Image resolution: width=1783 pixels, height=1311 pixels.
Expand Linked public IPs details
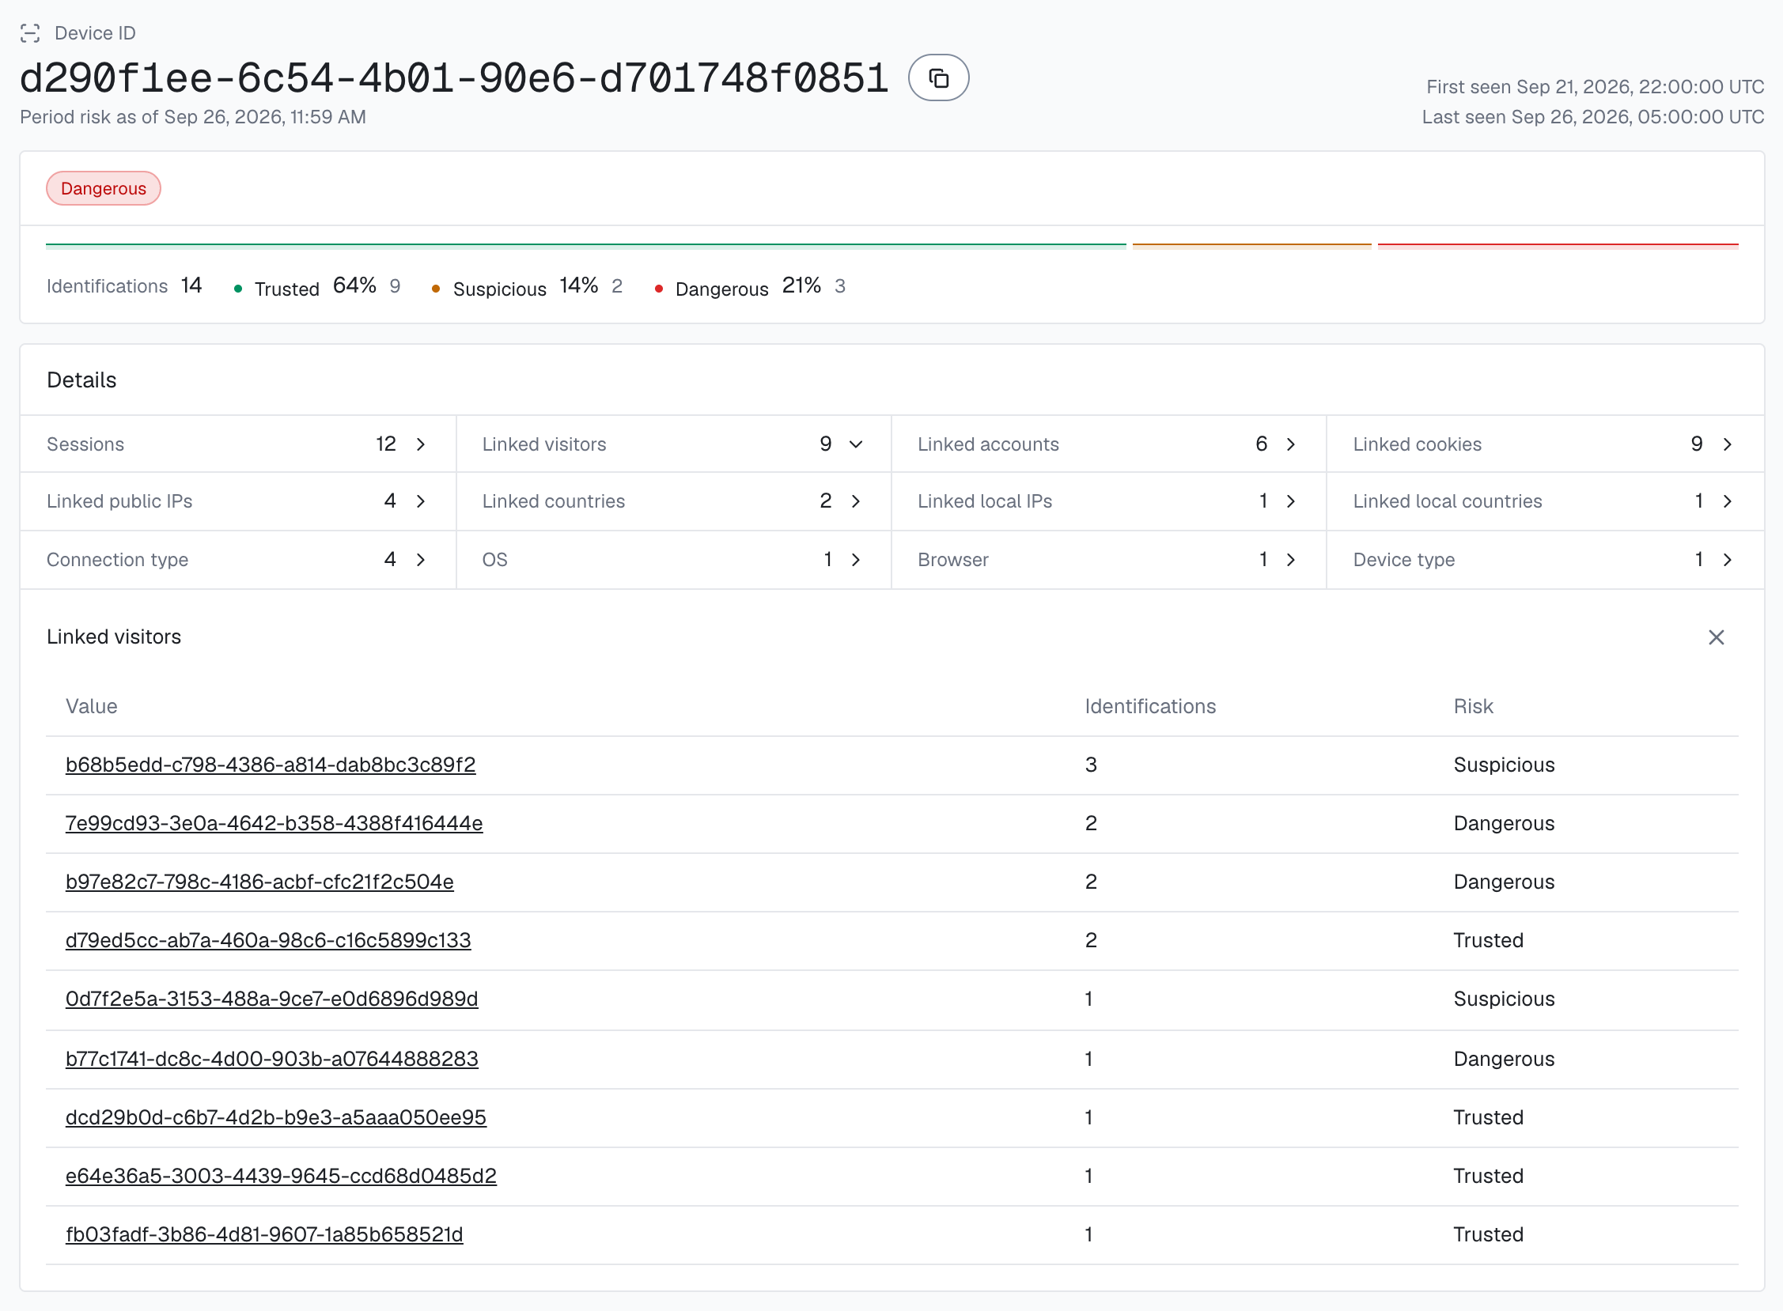pos(237,501)
